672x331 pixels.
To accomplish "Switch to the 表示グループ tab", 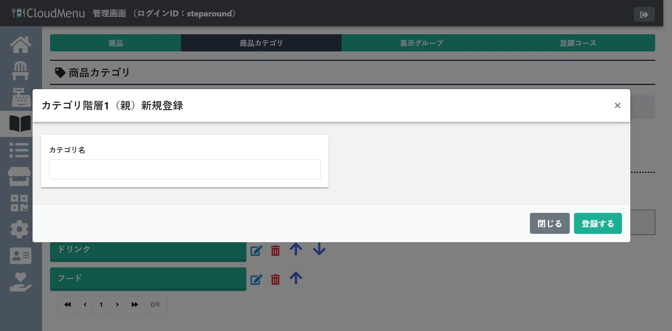I will [421, 43].
